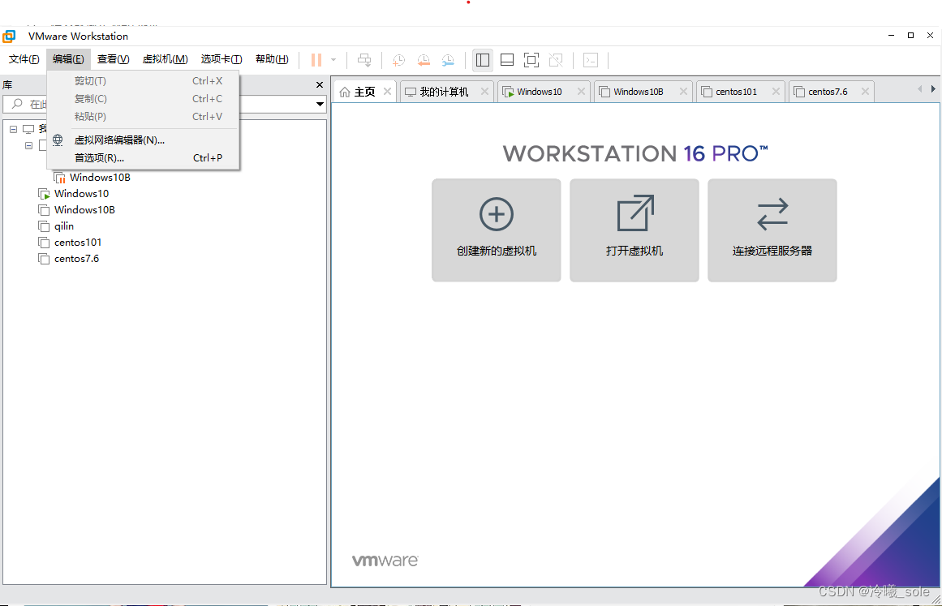Toggle the Show Library sidebar icon

[482, 60]
